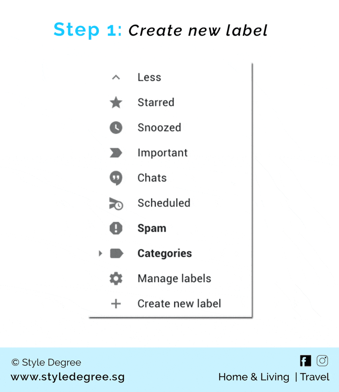
Task: Visit the www.styledegree.sg link
Action: point(67,377)
